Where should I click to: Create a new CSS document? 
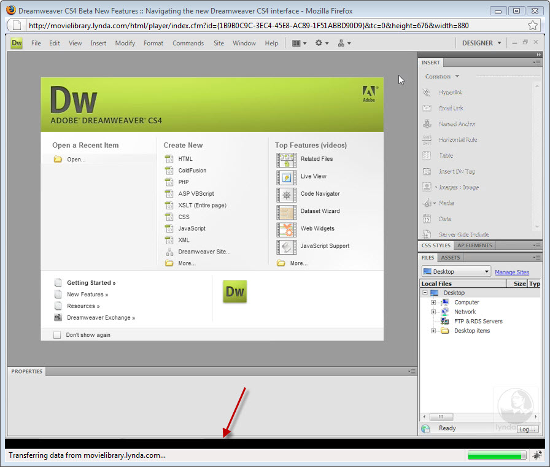[184, 217]
